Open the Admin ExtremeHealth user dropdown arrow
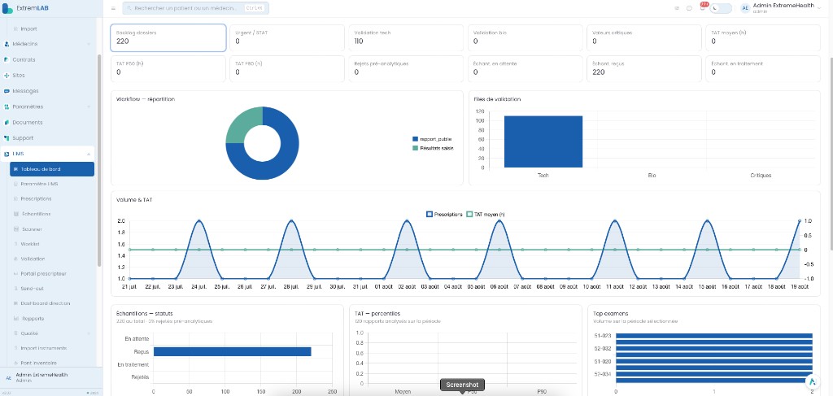The width and height of the screenshot is (833, 396). pyautogui.click(x=818, y=8)
